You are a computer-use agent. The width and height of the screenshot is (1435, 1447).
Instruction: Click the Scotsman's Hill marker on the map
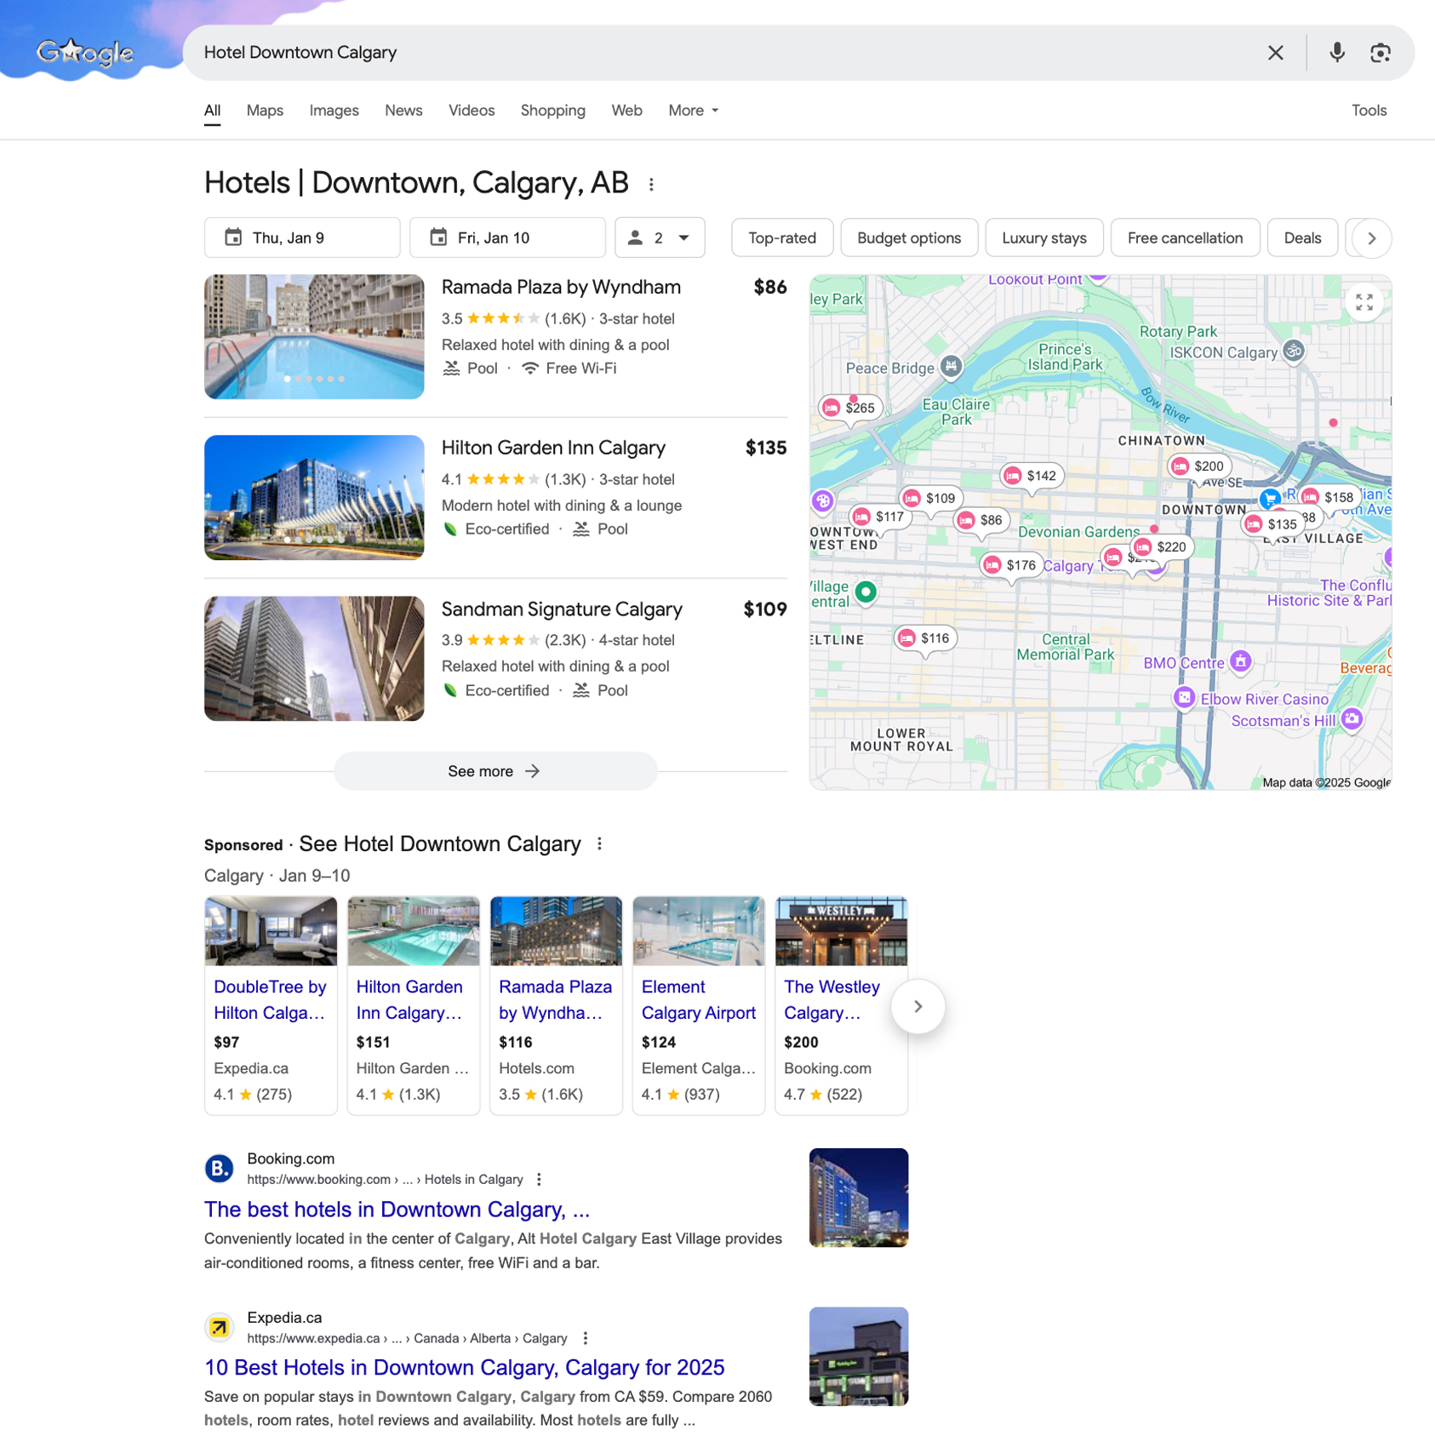point(1352,719)
